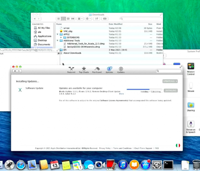Click the More link under updates
Screen dimensions: 200x171
[121, 94]
